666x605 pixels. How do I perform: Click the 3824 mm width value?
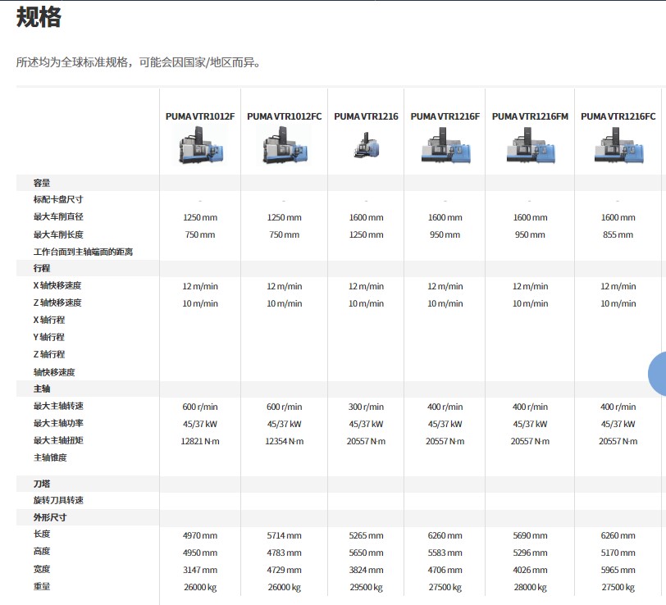click(366, 571)
